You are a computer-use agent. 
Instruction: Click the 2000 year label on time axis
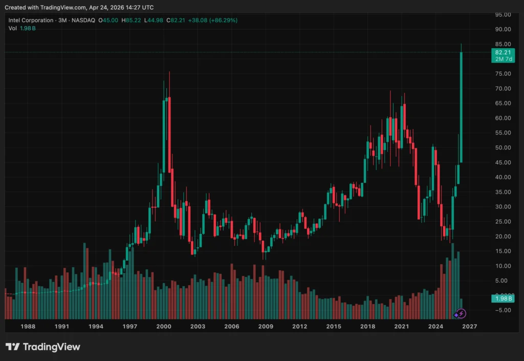[164, 326]
